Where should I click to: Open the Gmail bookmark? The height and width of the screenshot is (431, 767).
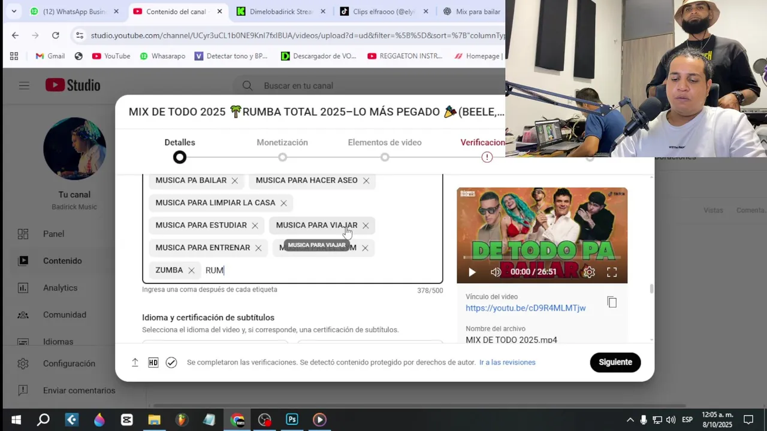pos(50,56)
